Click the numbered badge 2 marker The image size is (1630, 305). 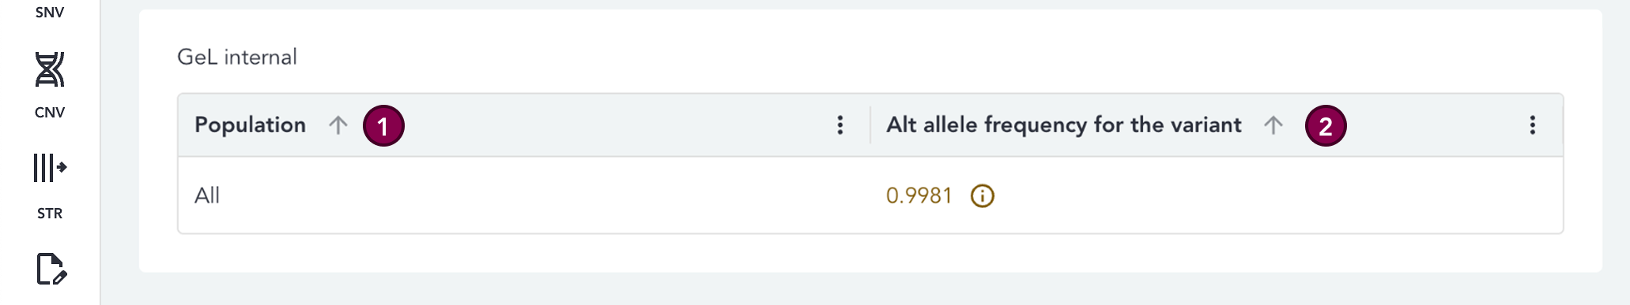coord(1326,126)
